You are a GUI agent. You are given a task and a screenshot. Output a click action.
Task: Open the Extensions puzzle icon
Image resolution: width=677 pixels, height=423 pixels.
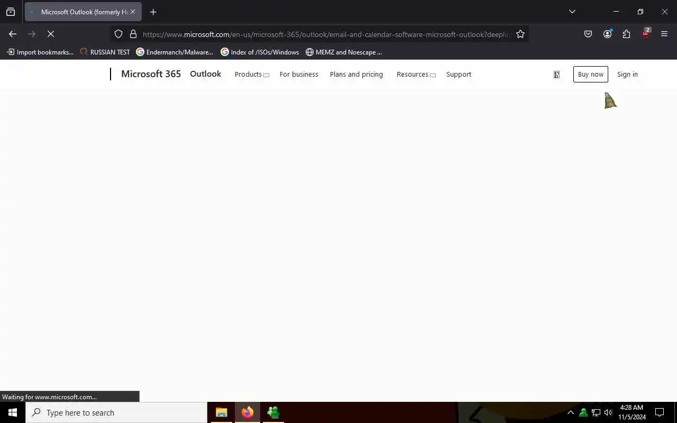point(626,34)
